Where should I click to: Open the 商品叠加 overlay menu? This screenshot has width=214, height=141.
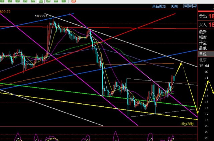(158, 6)
